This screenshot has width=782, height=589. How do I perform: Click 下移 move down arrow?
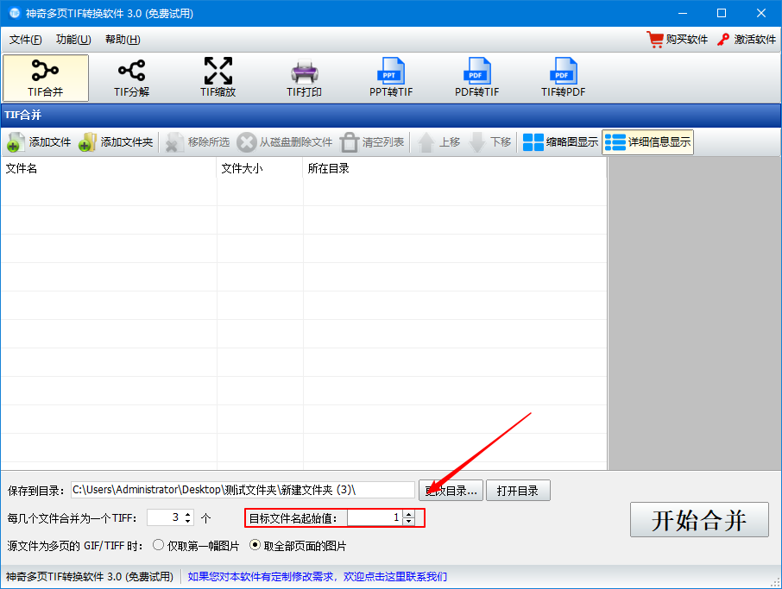pos(490,142)
